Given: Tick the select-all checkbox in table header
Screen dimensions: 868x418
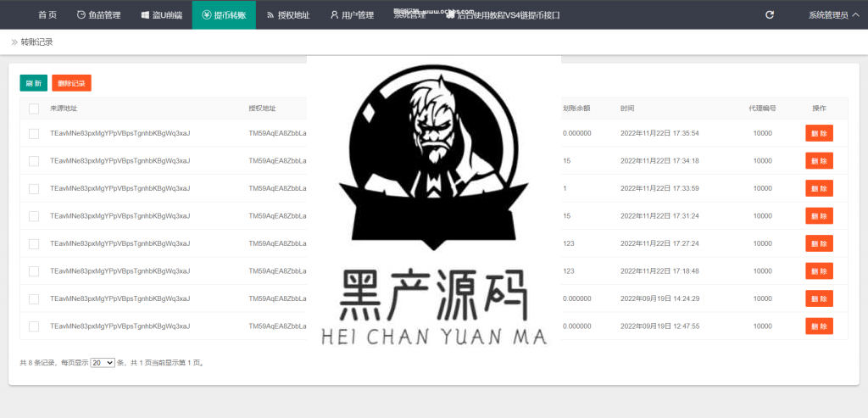Looking at the screenshot, I should pos(34,109).
